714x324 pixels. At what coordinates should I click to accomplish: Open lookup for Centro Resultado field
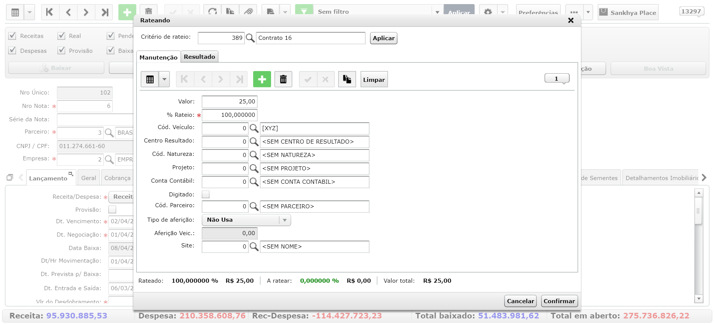click(254, 142)
